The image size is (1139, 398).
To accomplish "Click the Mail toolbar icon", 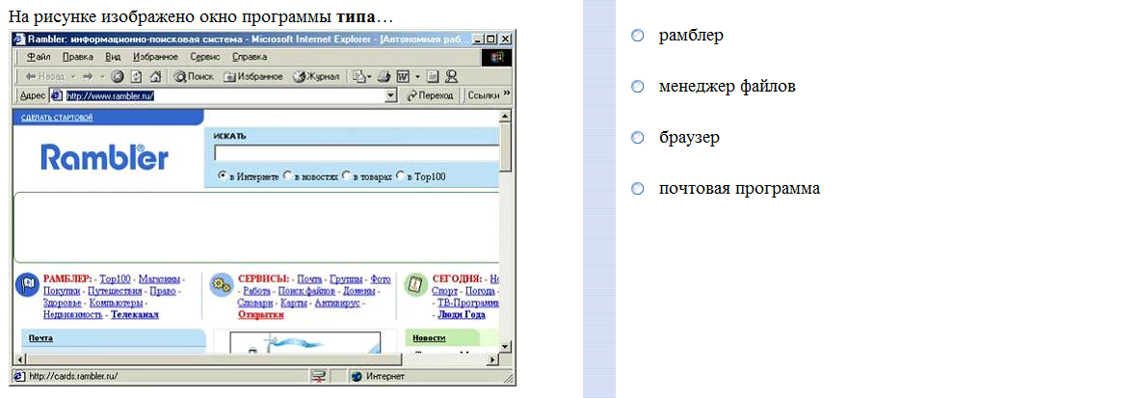I will 358,75.
